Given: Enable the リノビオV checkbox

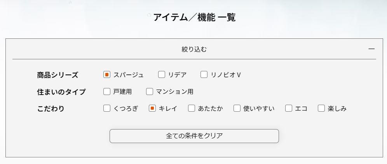Looking at the screenshot, I should [204, 75].
